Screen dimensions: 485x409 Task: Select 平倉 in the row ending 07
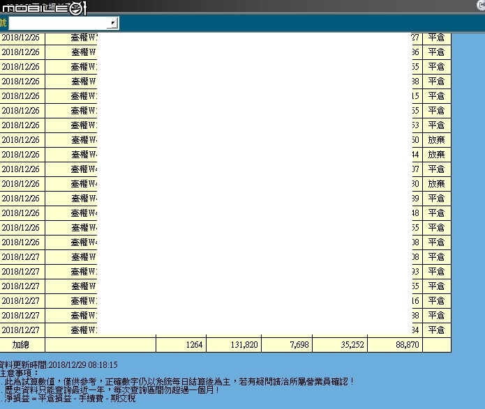point(436,169)
